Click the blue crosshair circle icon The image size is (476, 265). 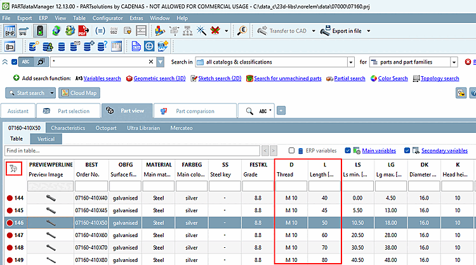point(149,46)
